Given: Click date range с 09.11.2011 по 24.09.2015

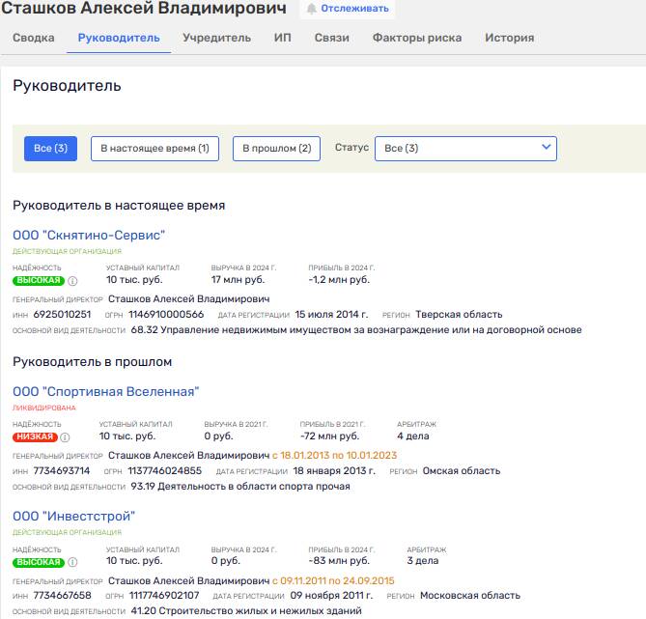Looking at the screenshot, I should [x=333, y=580].
